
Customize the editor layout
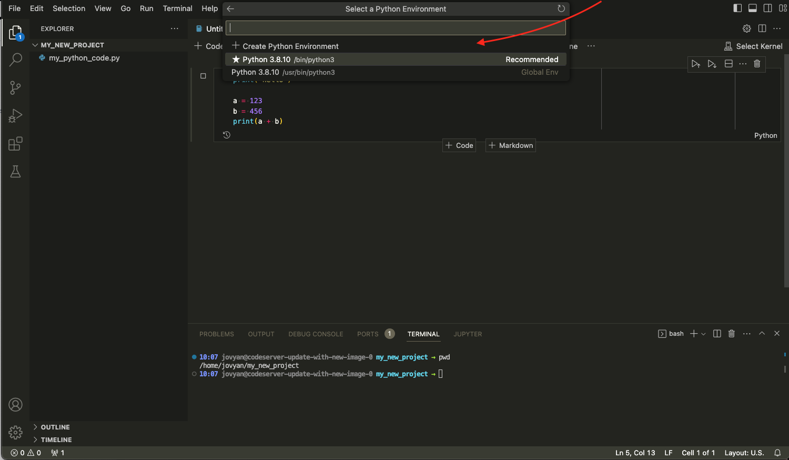[783, 8]
